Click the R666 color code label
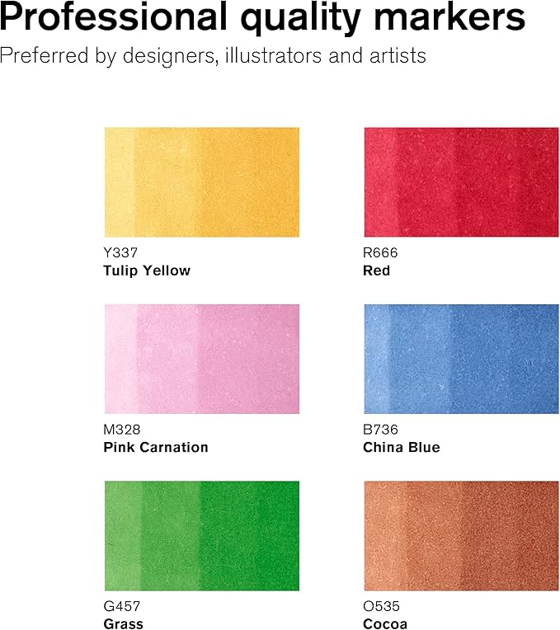 point(380,253)
